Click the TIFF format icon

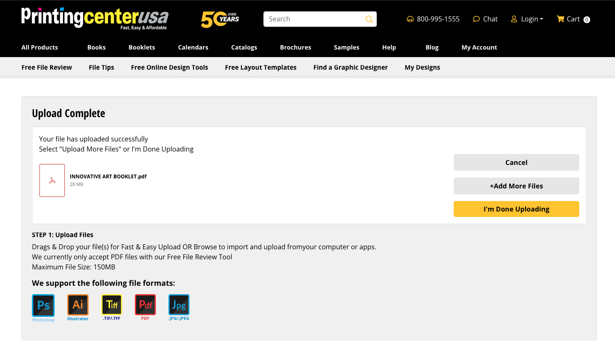point(112,305)
